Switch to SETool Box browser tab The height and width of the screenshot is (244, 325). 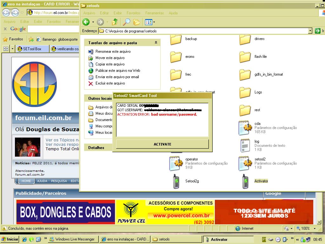point(32,49)
